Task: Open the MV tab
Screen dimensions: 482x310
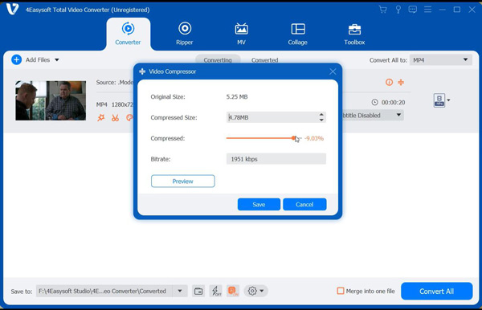Action: (x=241, y=34)
